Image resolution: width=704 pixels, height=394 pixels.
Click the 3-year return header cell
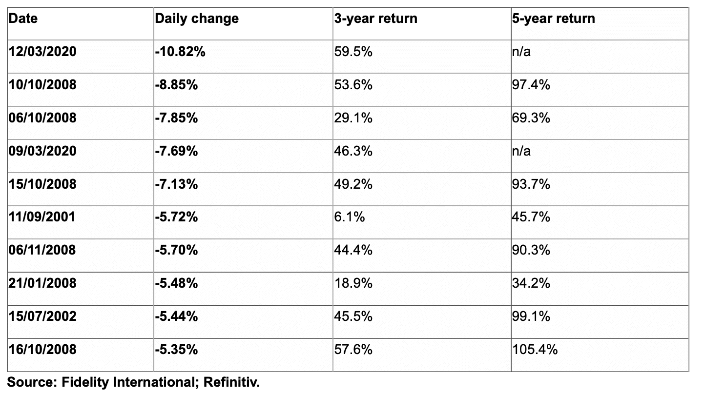pos(422,23)
